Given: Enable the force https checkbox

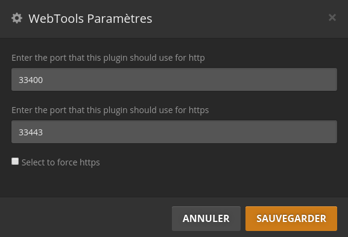Looking at the screenshot, I should (15, 161).
